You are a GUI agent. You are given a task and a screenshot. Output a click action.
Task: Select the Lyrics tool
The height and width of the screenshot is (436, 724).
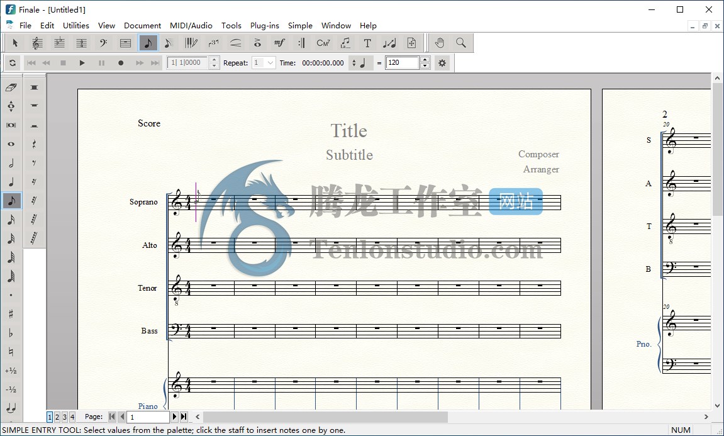coord(345,43)
